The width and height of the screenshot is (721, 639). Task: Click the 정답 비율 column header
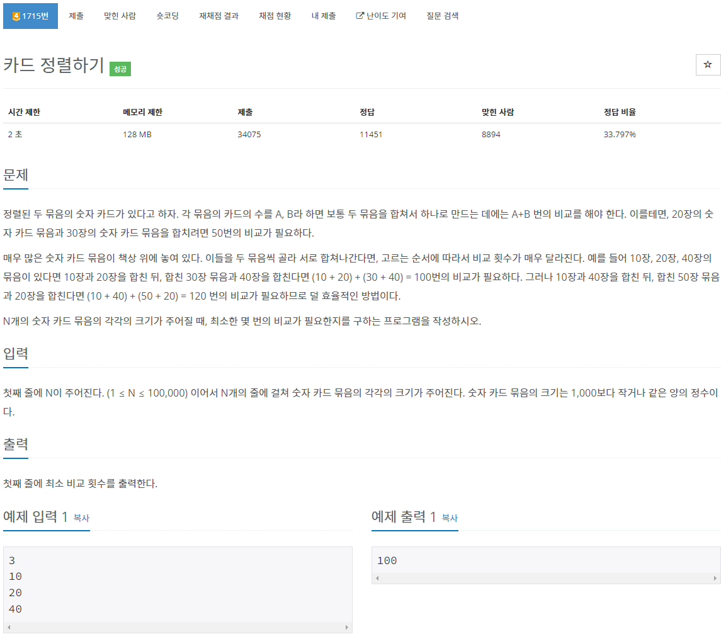[x=620, y=112]
